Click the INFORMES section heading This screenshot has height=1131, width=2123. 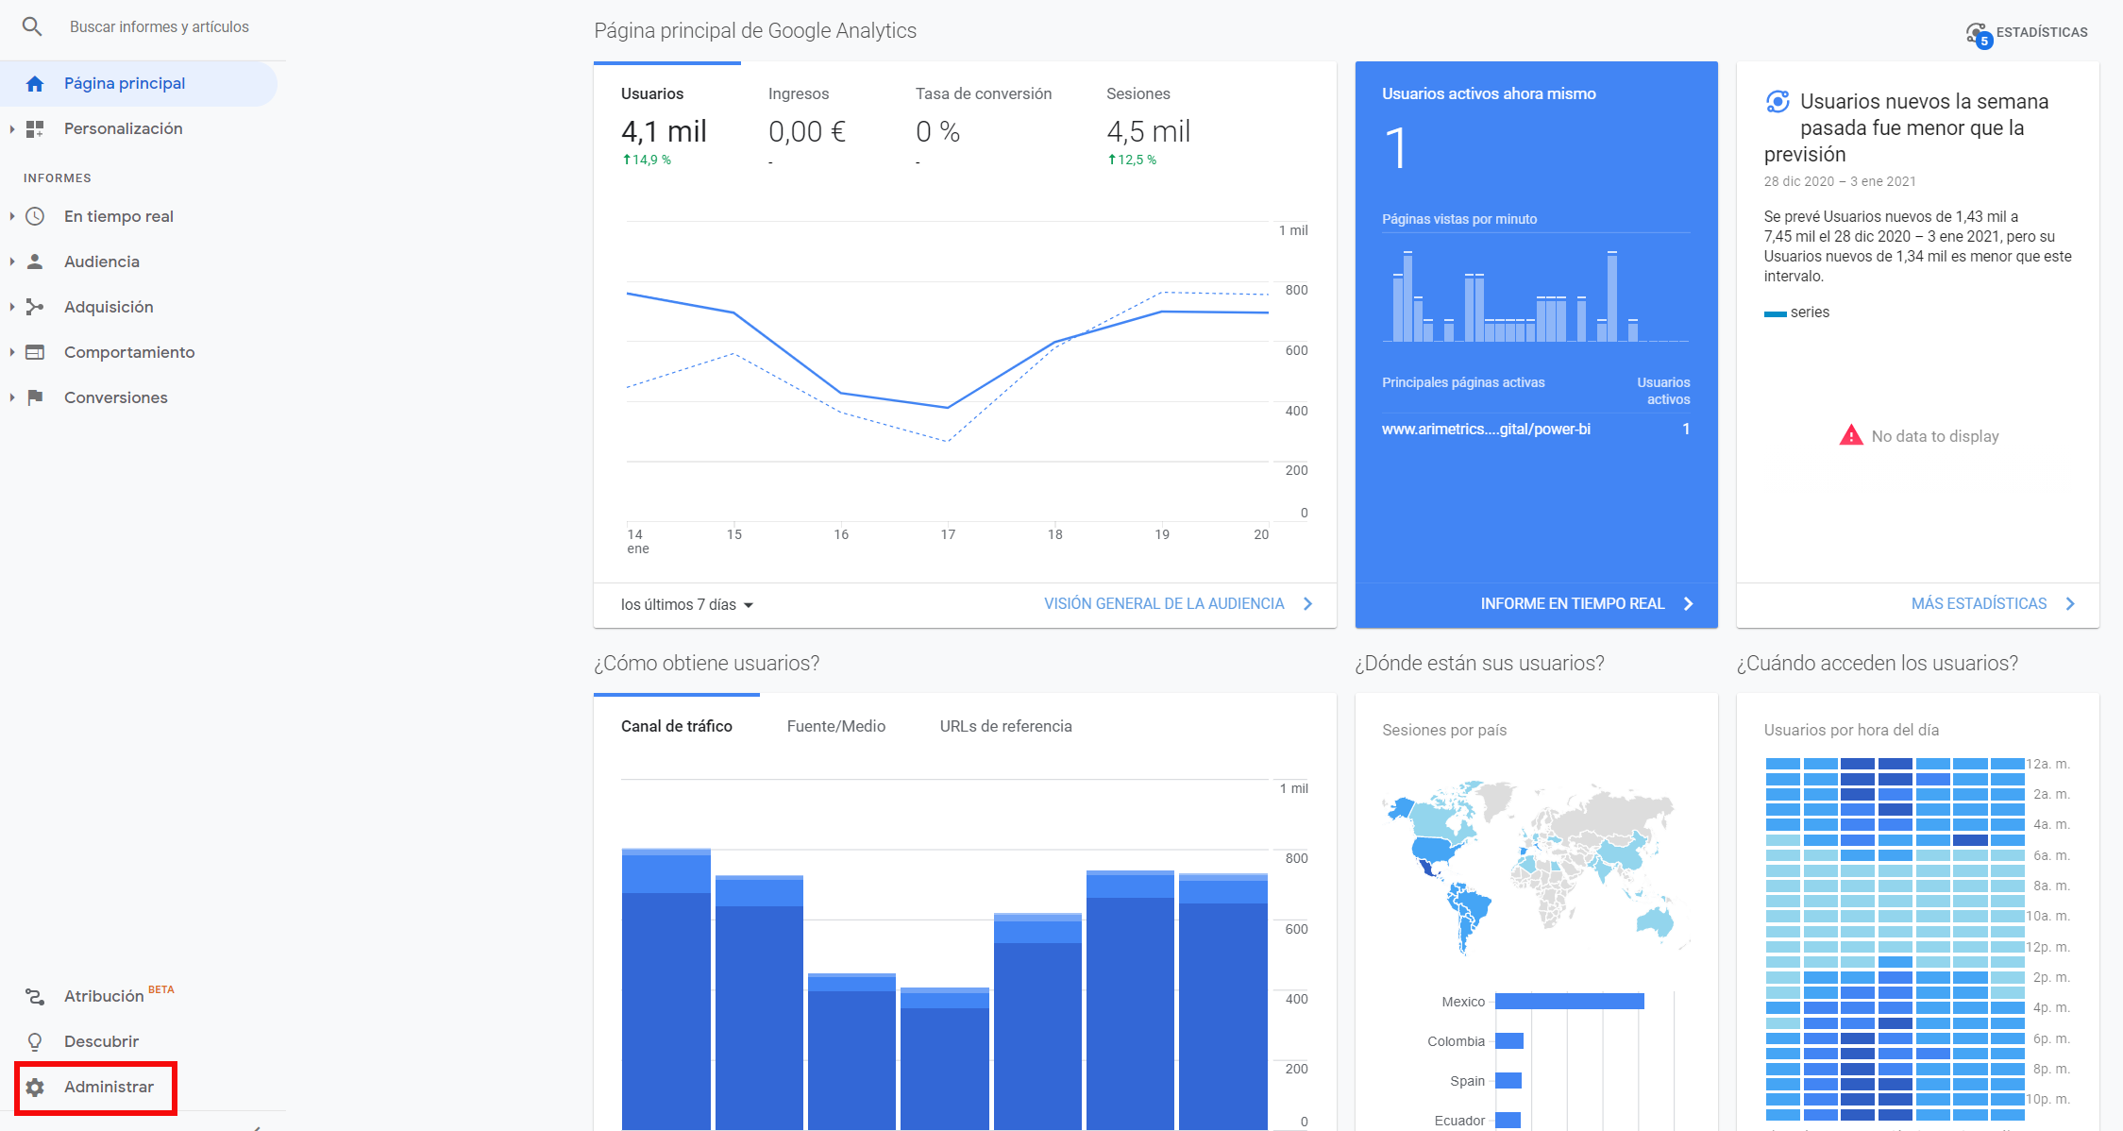point(58,177)
